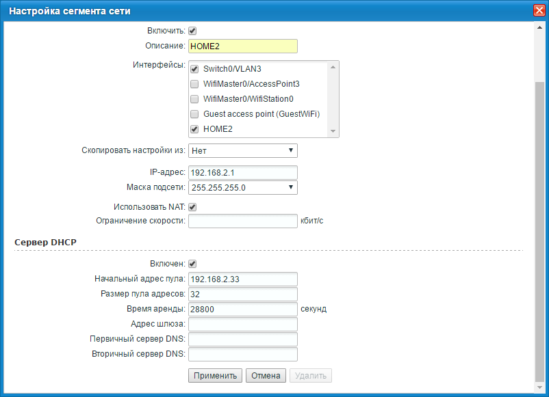Select the Начальный адрес пула field
The image size is (549, 397).
(x=242, y=279)
